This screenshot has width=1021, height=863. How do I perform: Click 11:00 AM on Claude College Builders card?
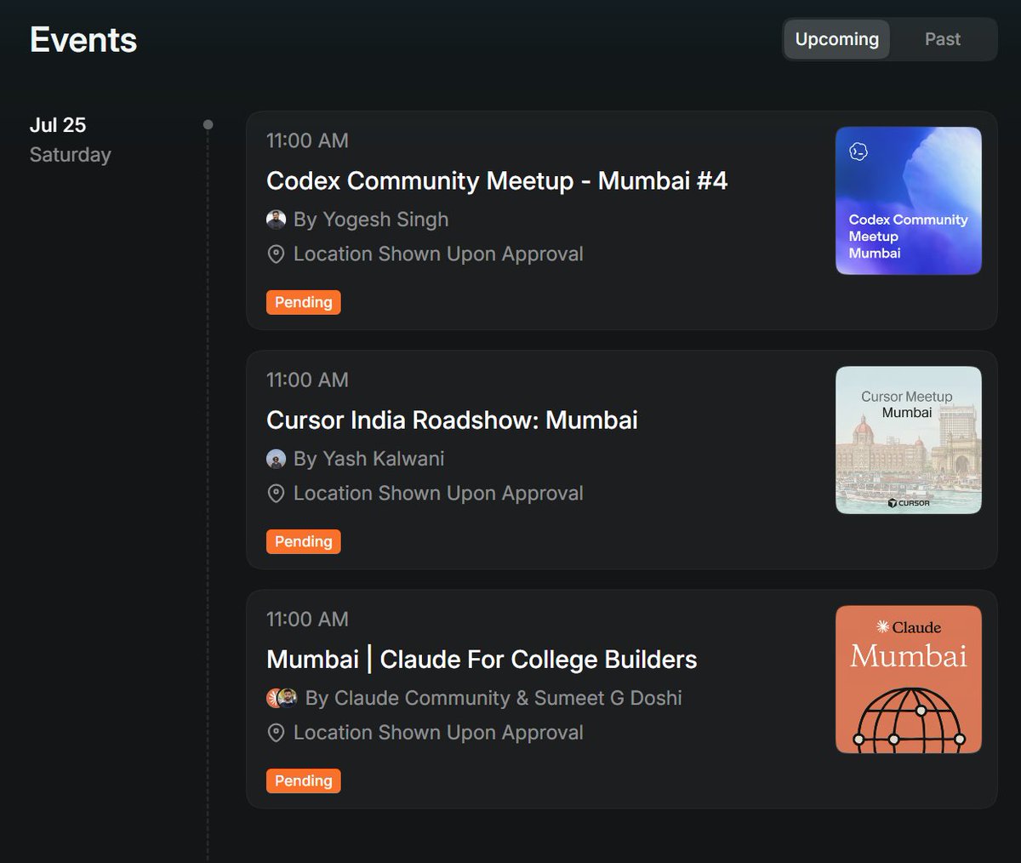[x=307, y=619]
